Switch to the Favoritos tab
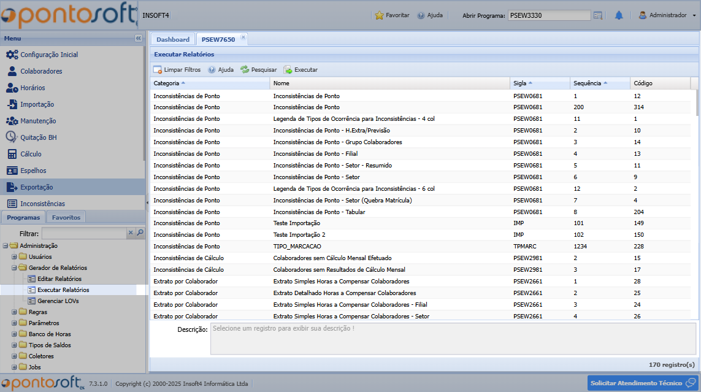701x392 pixels. pyautogui.click(x=66, y=217)
